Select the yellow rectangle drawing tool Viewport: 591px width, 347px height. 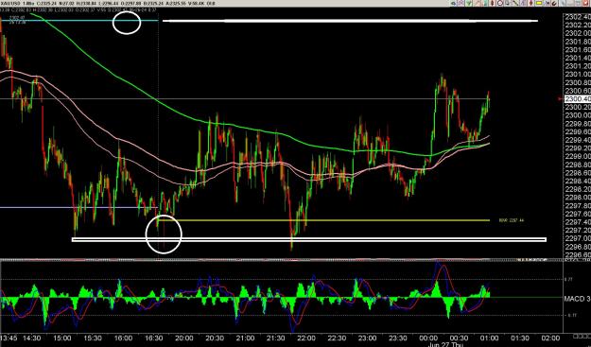coord(539,3)
